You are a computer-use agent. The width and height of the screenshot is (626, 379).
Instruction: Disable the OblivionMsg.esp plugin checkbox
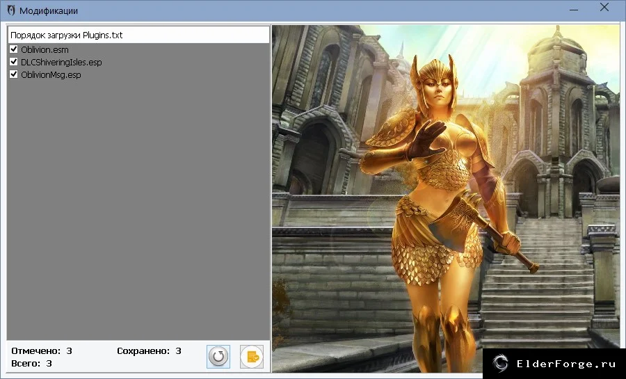14,74
